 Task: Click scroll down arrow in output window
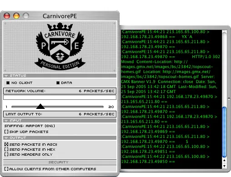[224, 166]
